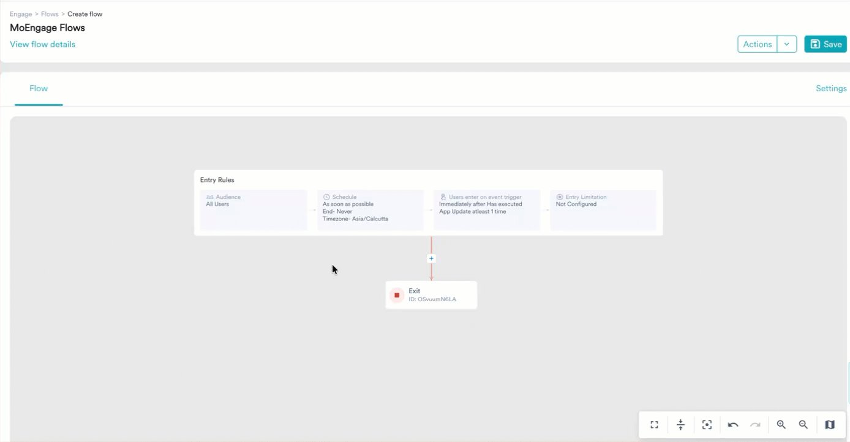850x442 pixels.
Task: Open the flow minimap
Action: point(829,424)
